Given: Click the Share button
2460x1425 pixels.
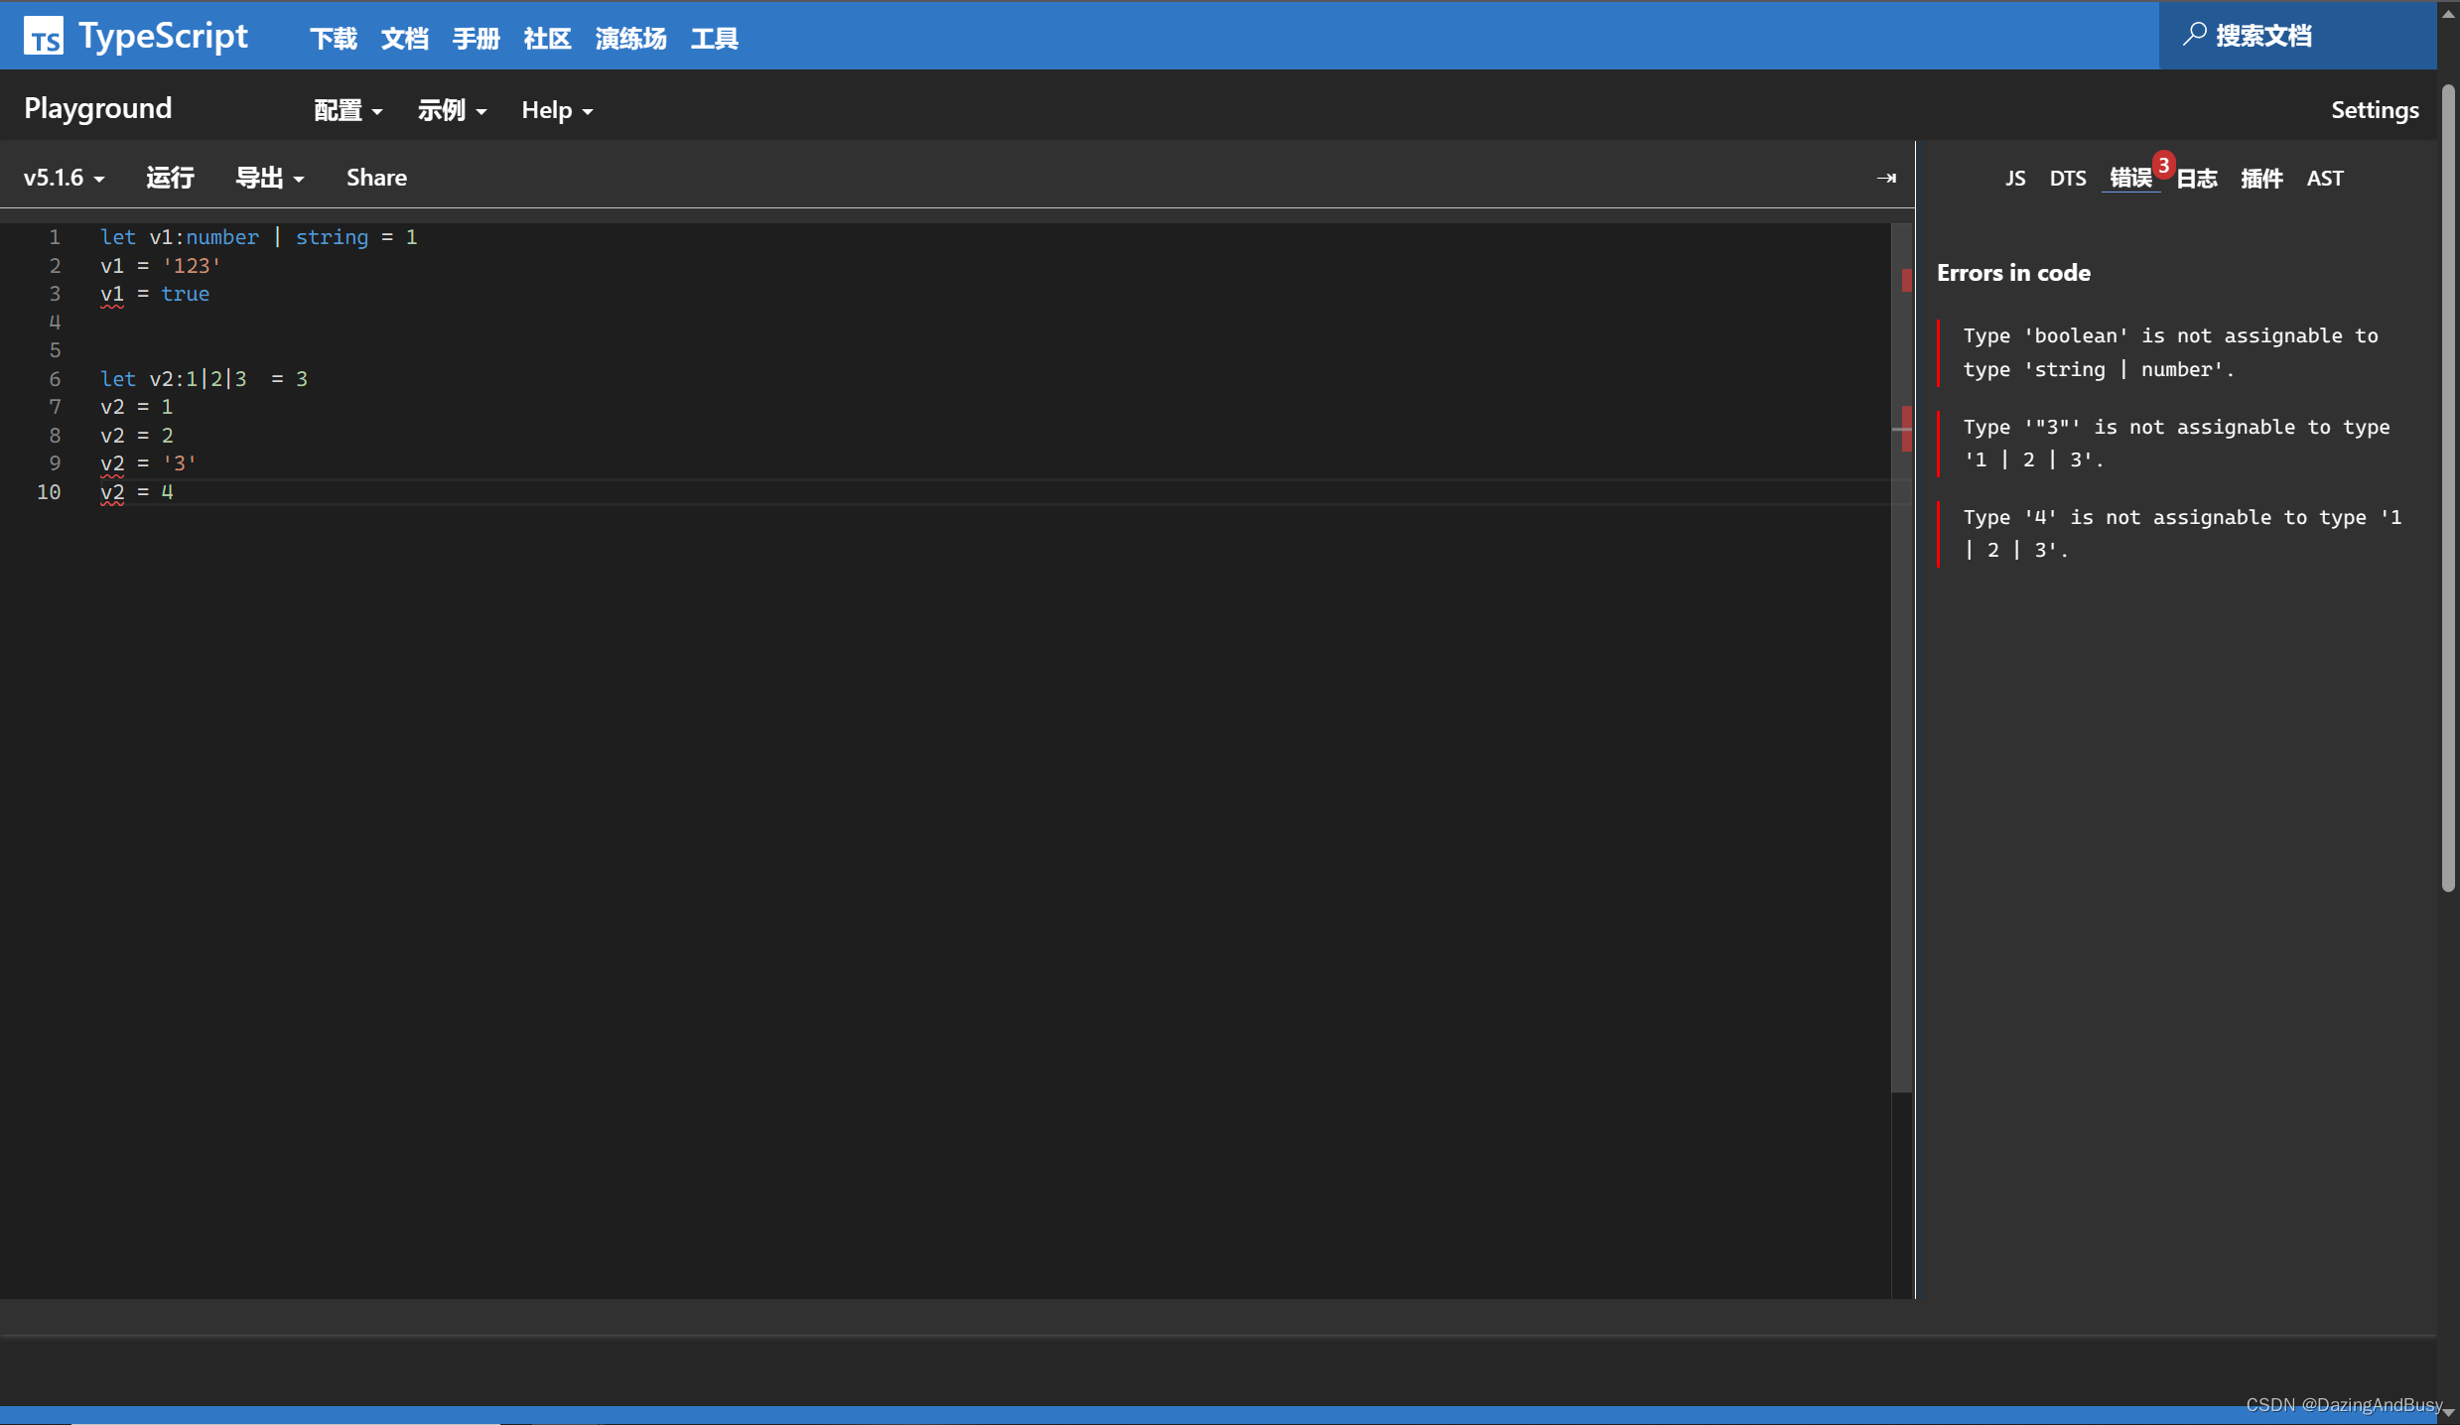Looking at the screenshot, I should click(x=376, y=178).
